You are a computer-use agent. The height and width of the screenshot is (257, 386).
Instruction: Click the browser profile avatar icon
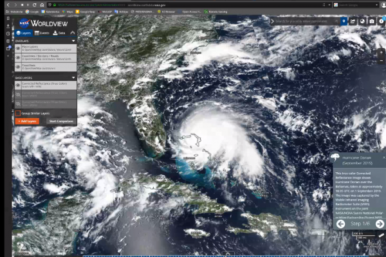pos(383,5)
